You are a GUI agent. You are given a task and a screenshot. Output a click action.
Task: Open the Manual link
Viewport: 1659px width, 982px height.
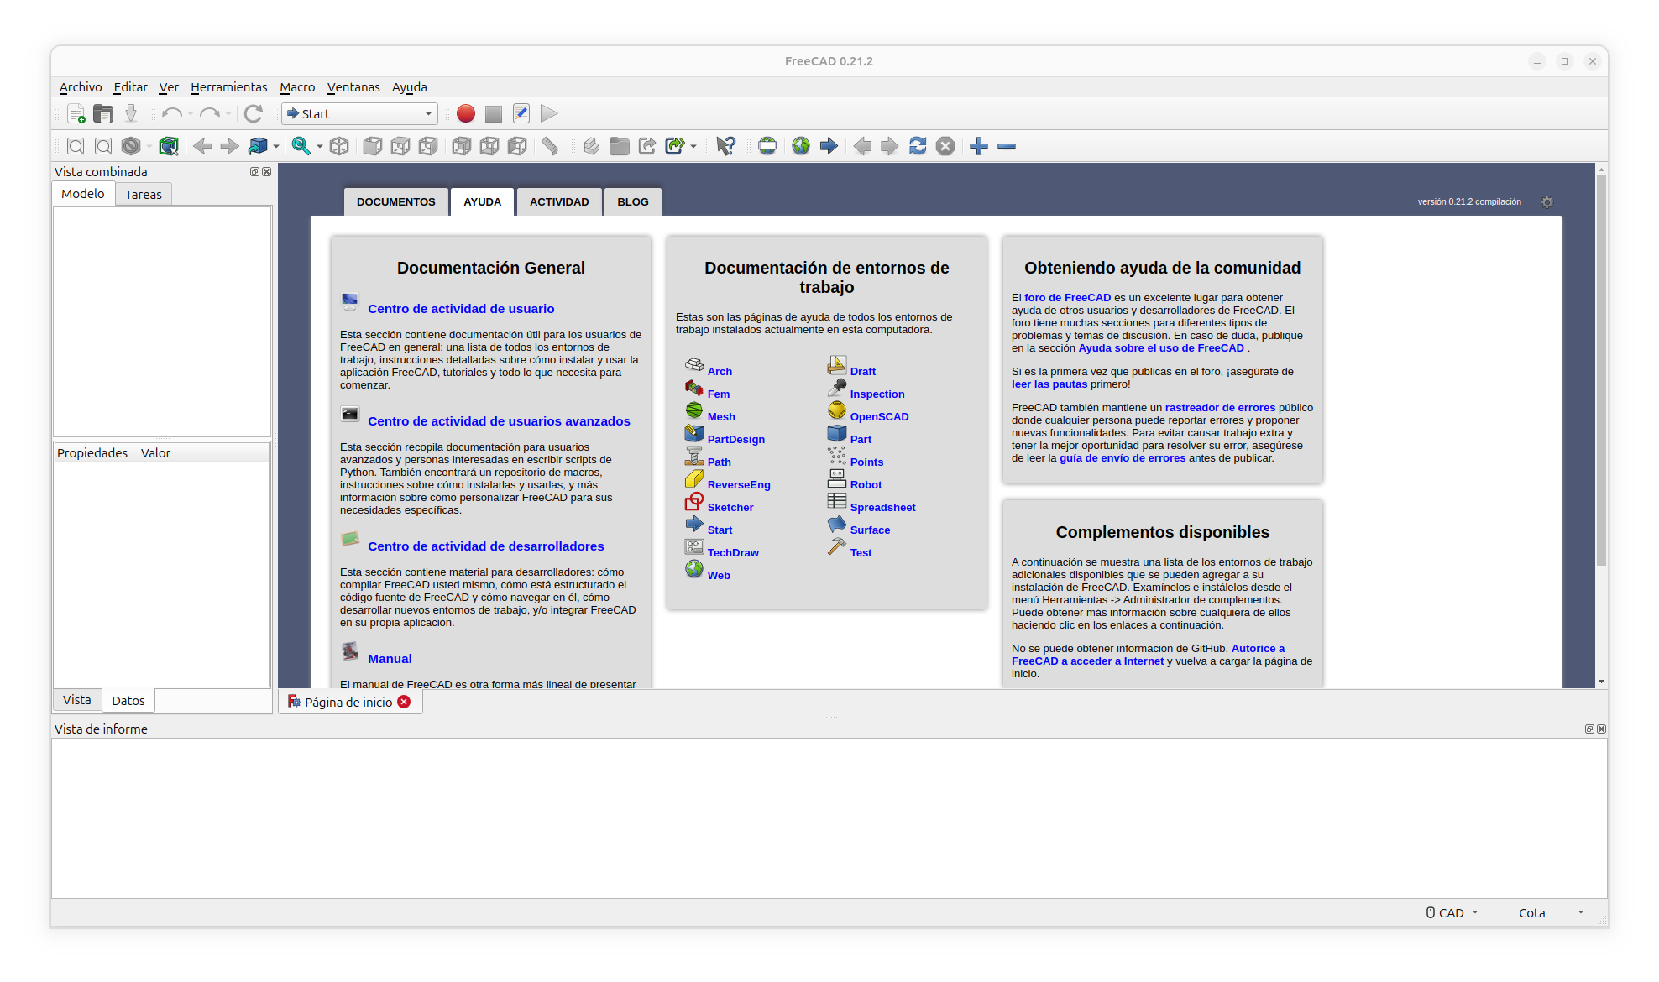(390, 659)
